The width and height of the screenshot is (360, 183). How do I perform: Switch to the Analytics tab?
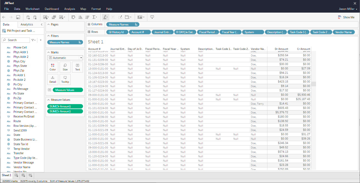pos(27,24)
